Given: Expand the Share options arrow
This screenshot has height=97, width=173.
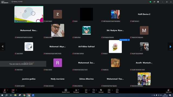Looking at the screenshot, I should (112, 90).
